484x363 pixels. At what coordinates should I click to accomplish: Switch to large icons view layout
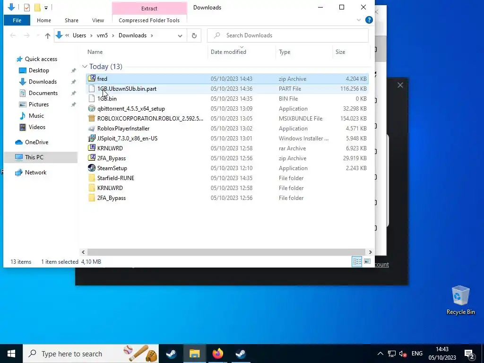pyautogui.click(x=367, y=262)
